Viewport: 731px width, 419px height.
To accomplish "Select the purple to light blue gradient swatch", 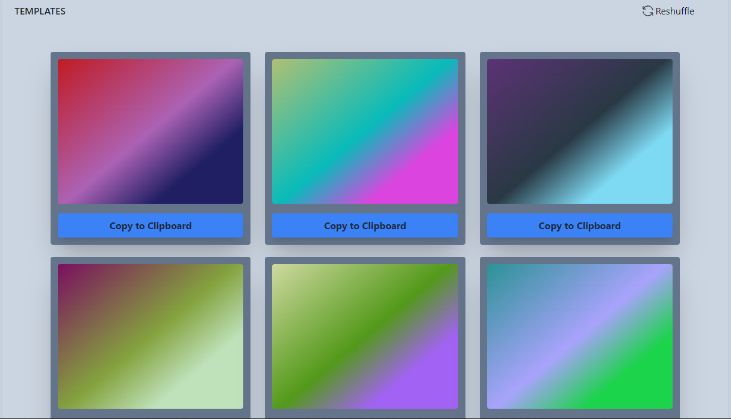I will [580, 131].
